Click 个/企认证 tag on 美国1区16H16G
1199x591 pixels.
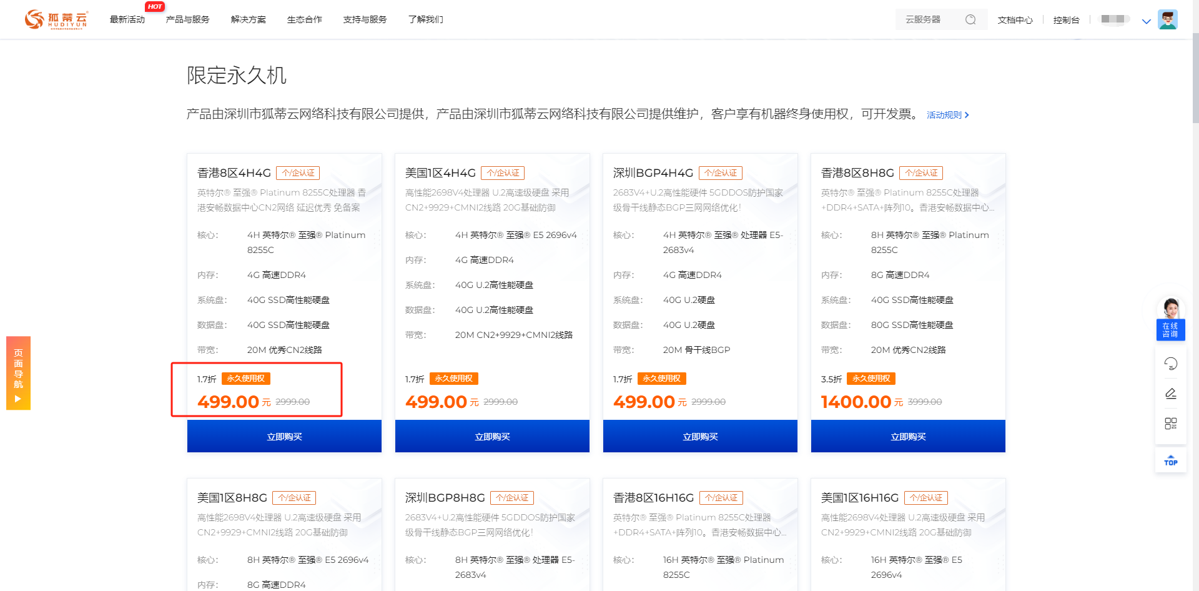pos(926,498)
